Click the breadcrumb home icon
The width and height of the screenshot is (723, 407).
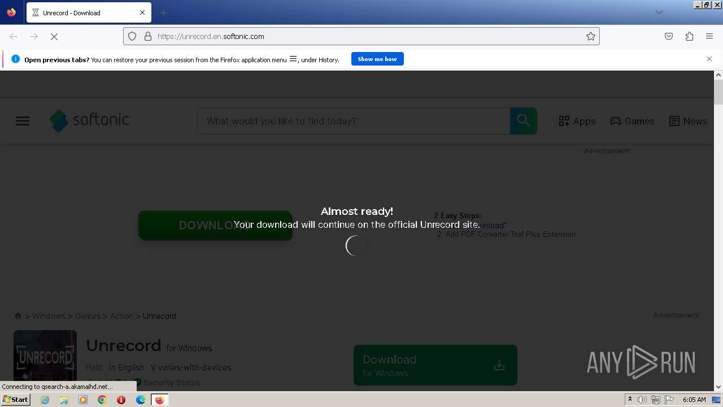pyautogui.click(x=18, y=316)
